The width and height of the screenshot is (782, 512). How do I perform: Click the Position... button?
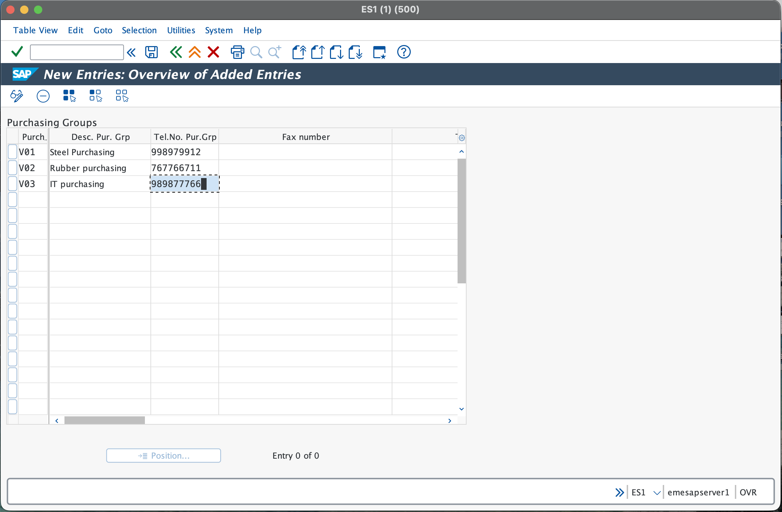[164, 456]
